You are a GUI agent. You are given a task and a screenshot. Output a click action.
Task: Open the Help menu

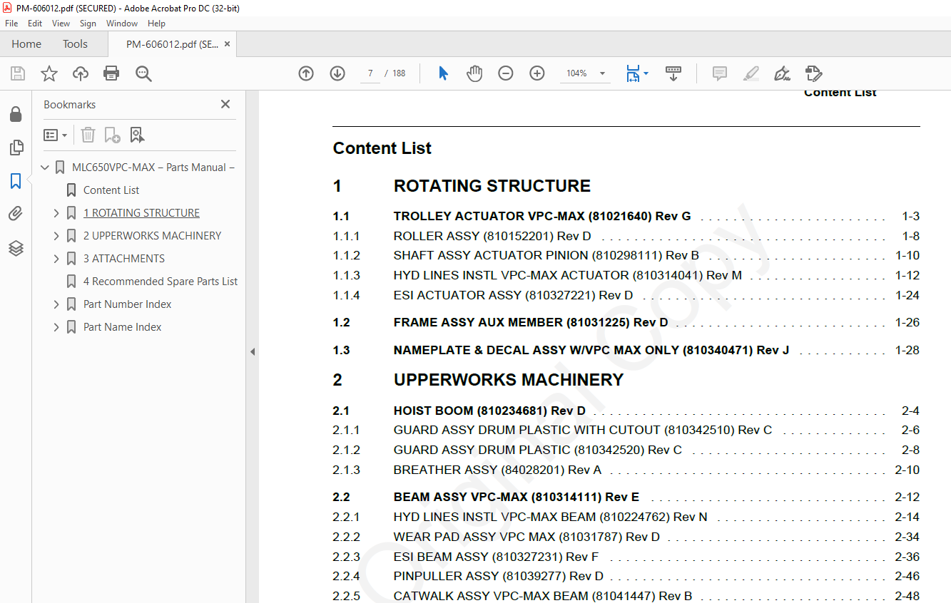point(156,24)
